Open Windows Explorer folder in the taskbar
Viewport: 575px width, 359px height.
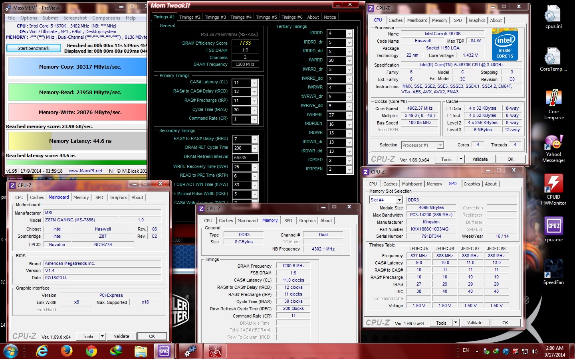point(141,351)
